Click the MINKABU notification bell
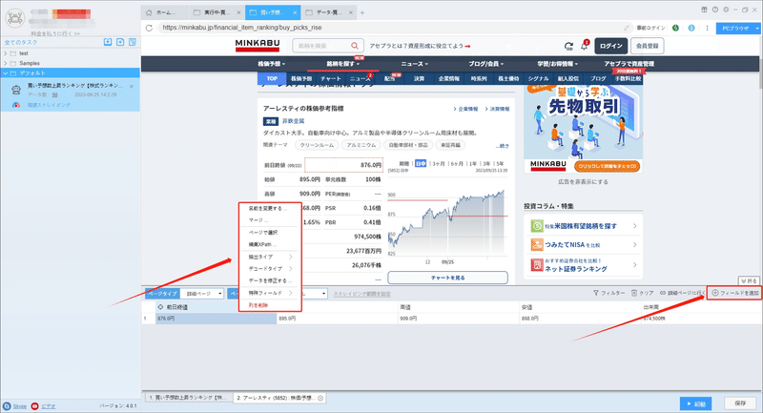The height and width of the screenshot is (413, 763). 584,46
